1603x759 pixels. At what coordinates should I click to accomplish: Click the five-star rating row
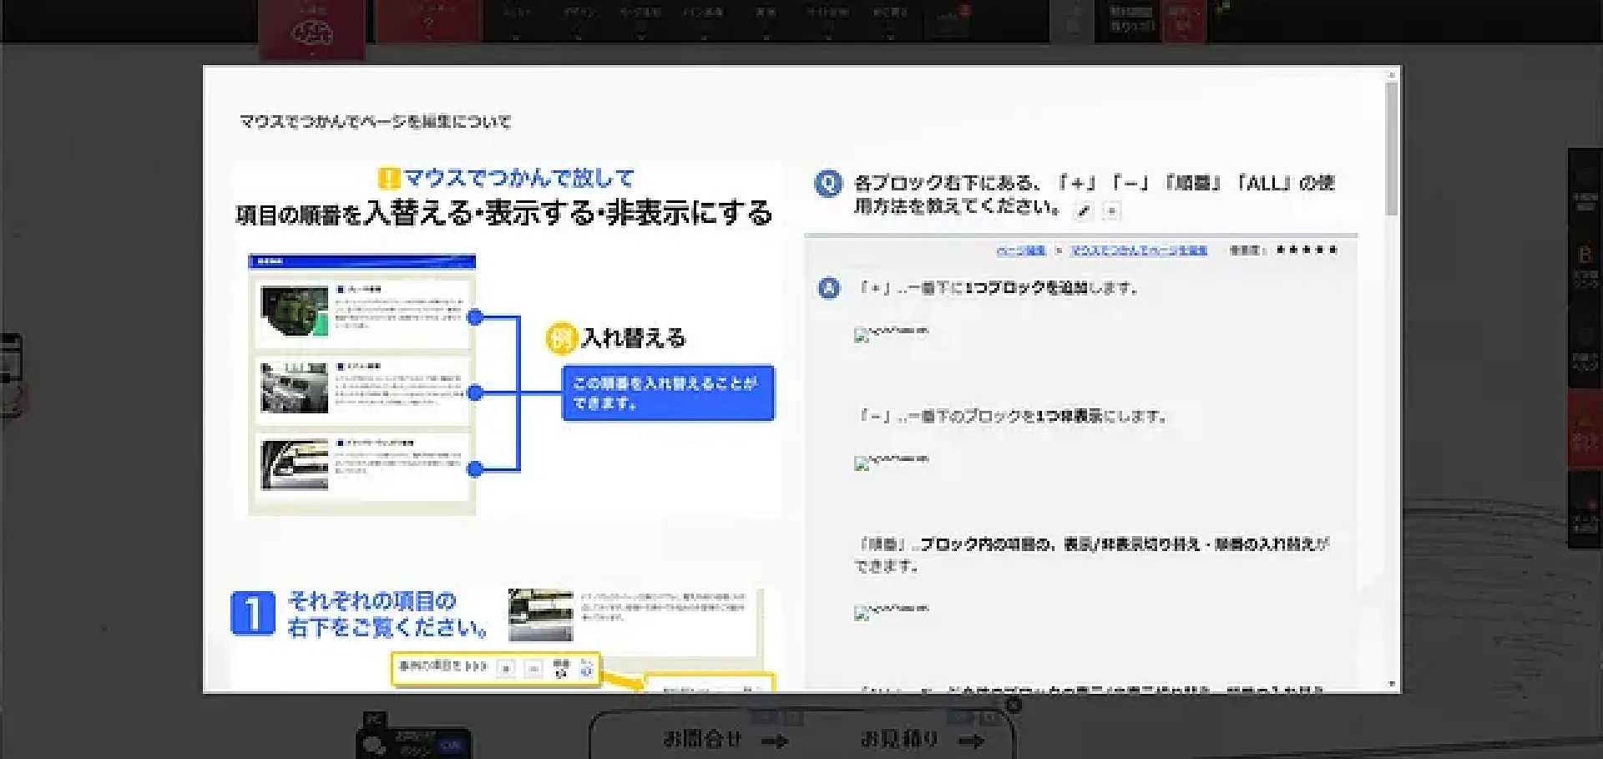click(x=1307, y=250)
